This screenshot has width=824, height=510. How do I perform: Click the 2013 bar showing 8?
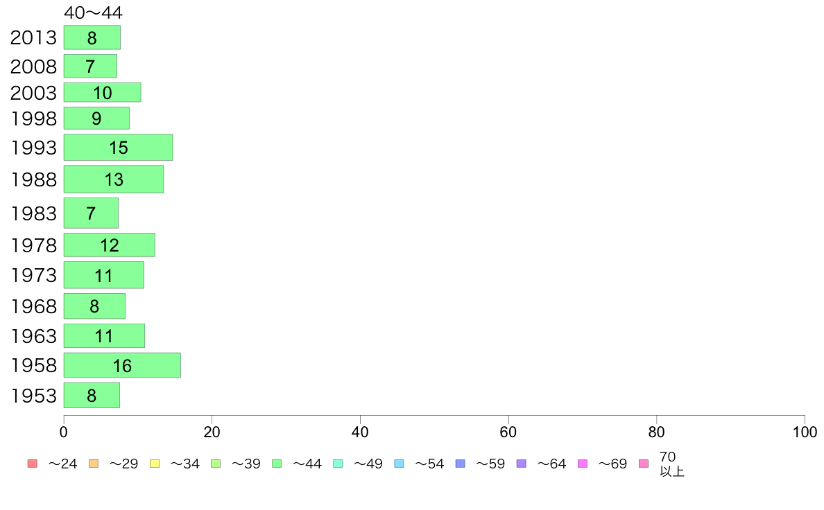(92, 37)
